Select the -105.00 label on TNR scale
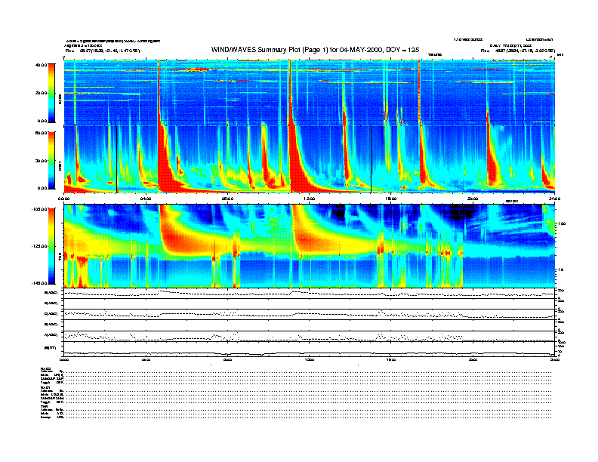 click(x=39, y=209)
